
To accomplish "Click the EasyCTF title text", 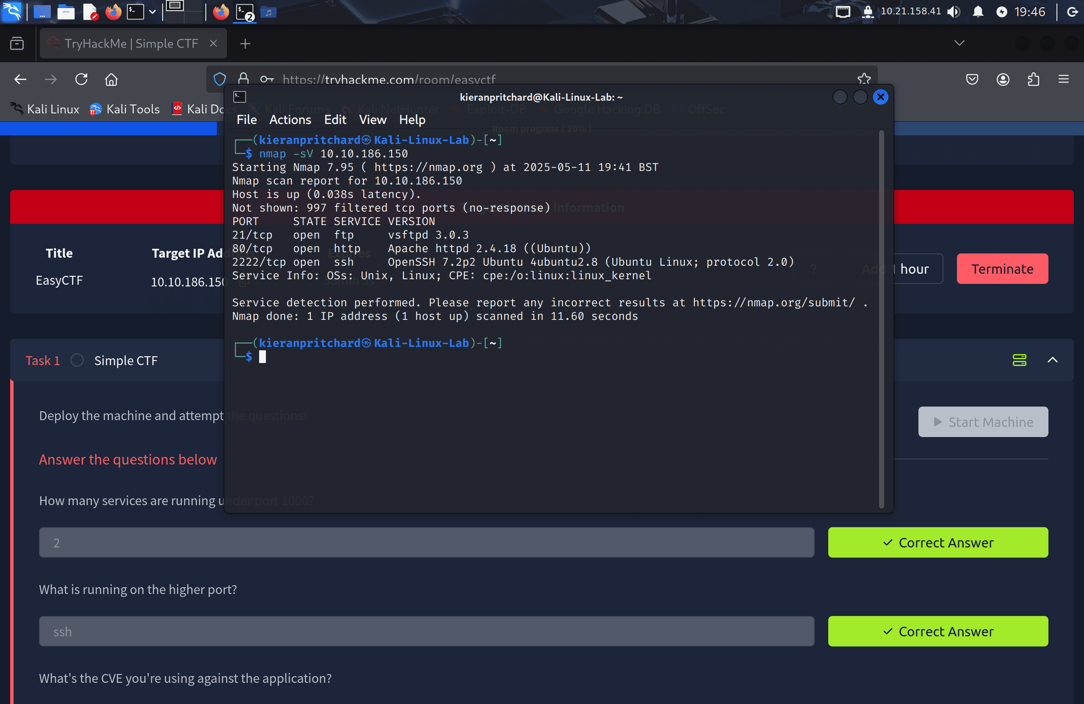I will [59, 280].
